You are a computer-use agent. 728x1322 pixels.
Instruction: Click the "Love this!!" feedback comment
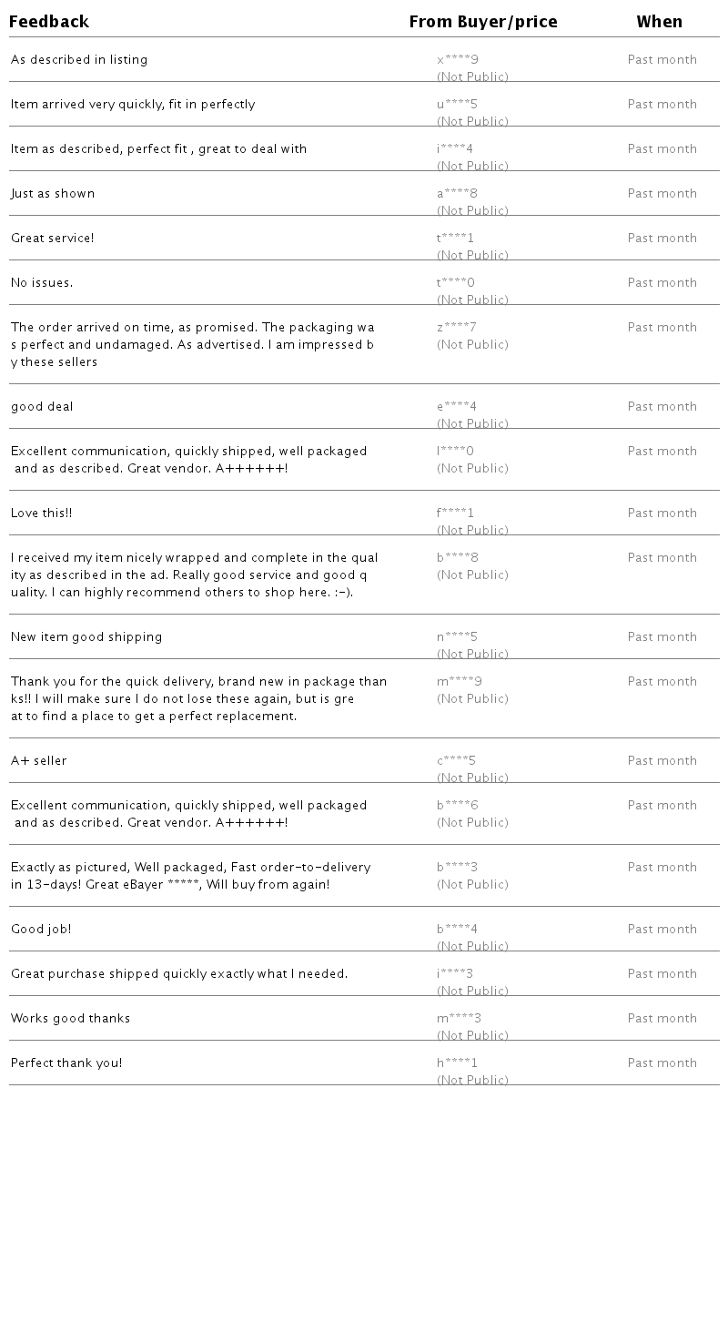pyautogui.click(x=42, y=514)
